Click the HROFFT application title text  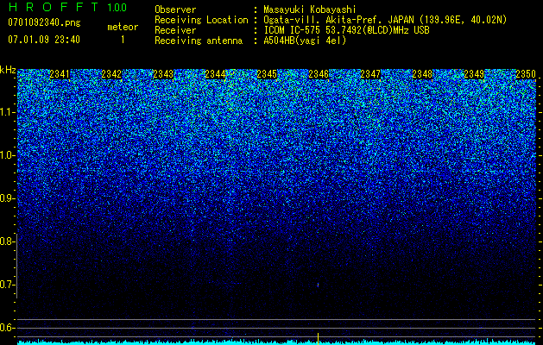54,7
